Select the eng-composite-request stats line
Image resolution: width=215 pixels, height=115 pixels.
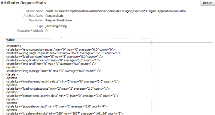pyautogui.click(x=60, y=50)
